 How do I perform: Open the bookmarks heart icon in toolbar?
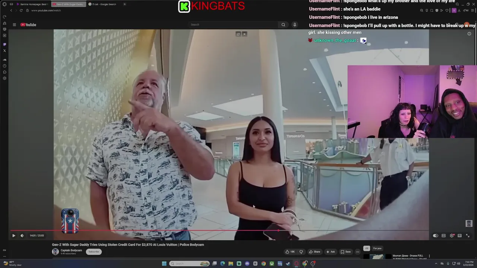(x=447, y=10)
